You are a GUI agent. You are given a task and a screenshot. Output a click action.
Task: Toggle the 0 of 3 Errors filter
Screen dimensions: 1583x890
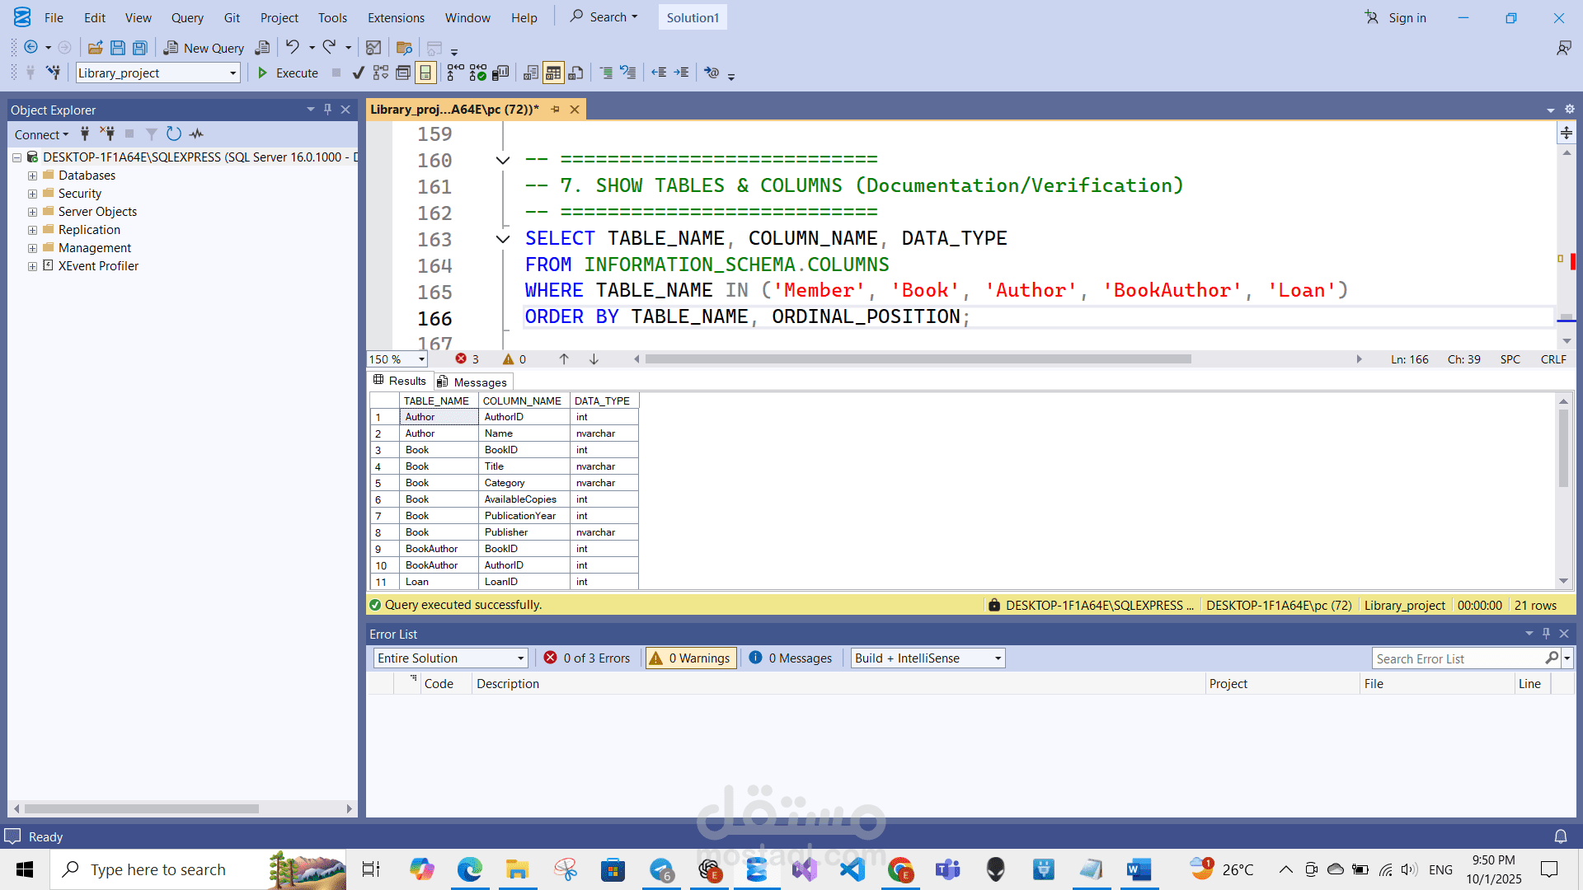[x=587, y=658]
